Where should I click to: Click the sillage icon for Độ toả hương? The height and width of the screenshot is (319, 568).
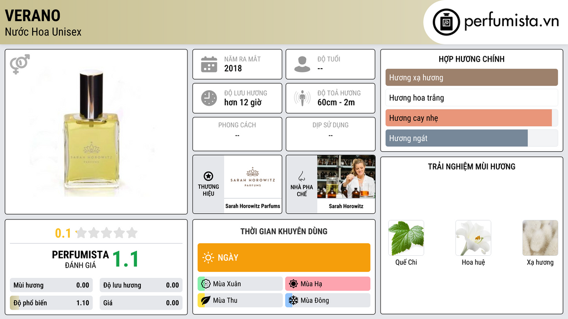click(x=302, y=98)
